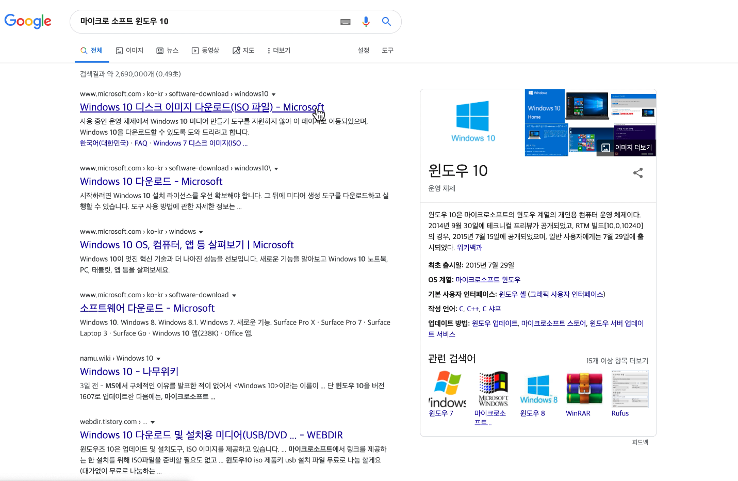The width and height of the screenshot is (738, 481).
Task: Click the Windows 10 Home screenshot thumbnail
Action: pos(545,106)
